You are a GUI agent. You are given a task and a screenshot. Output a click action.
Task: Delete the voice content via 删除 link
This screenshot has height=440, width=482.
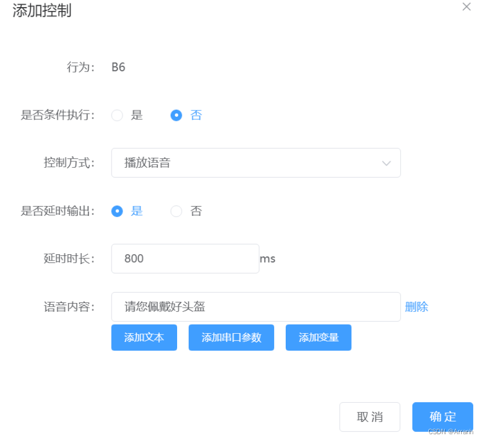[416, 306]
